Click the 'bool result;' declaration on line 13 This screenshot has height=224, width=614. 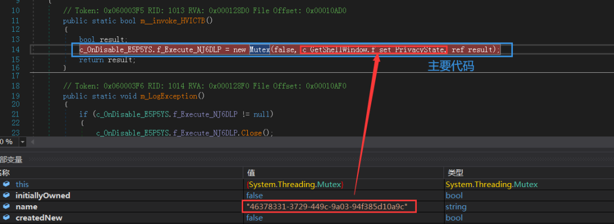point(103,40)
